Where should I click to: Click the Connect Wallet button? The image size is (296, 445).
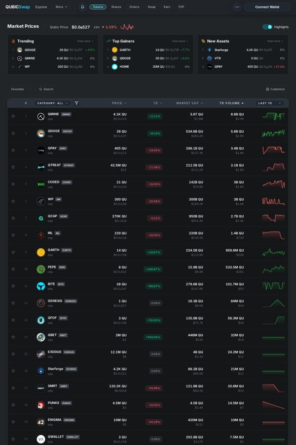coord(267,7)
